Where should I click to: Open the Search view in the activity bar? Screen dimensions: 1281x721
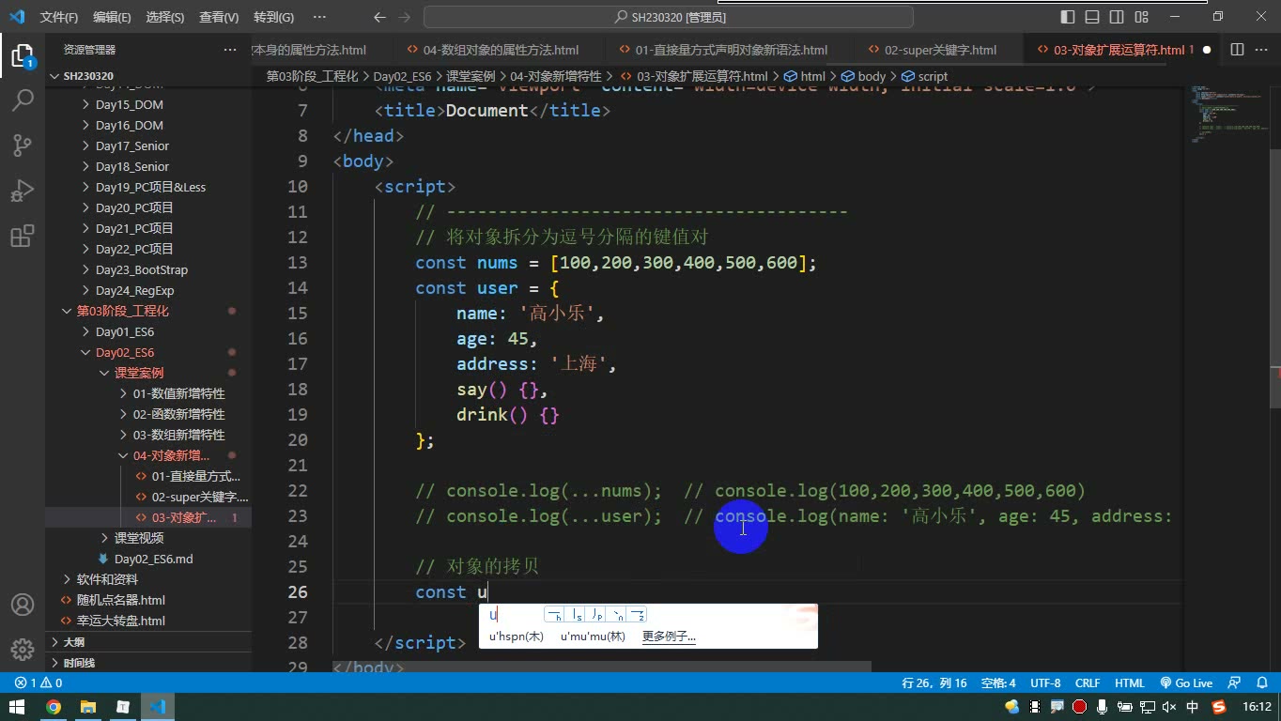[x=23, y=100]
